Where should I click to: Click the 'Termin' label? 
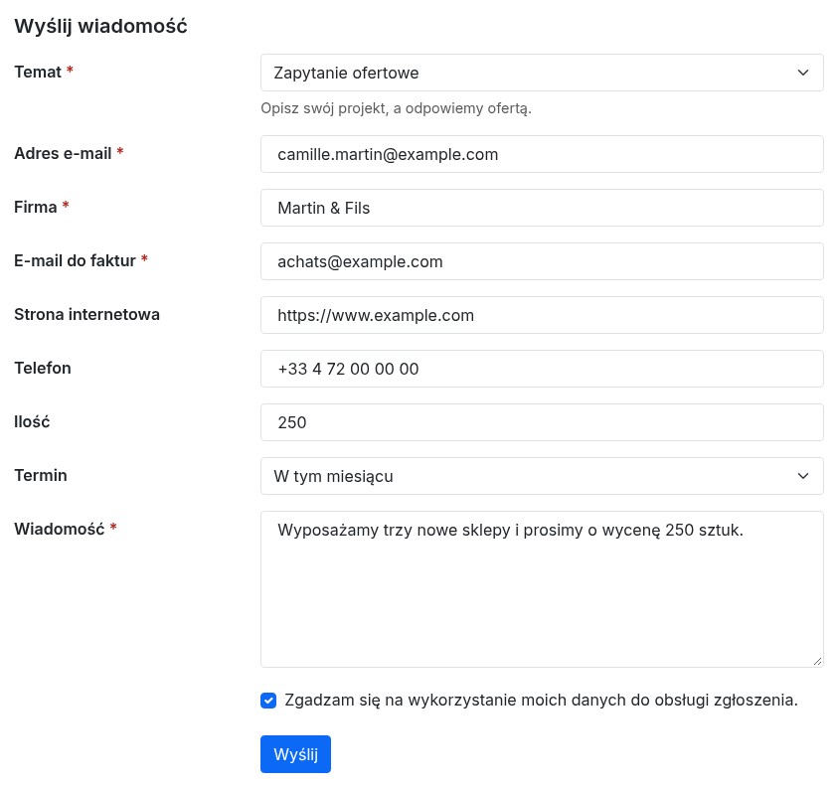pyautogui.click(x=41, y=476)
